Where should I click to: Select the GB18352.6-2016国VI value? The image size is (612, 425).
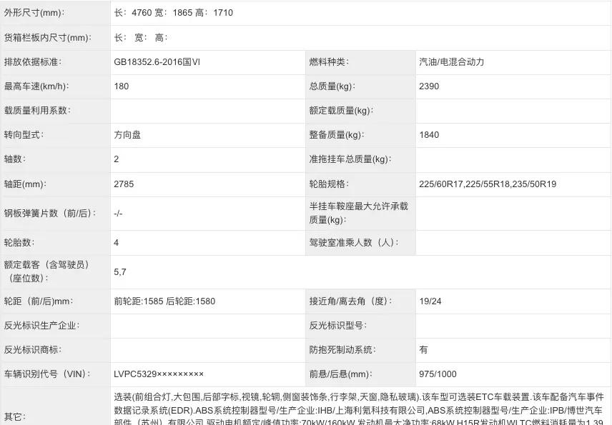click(157, 62)
